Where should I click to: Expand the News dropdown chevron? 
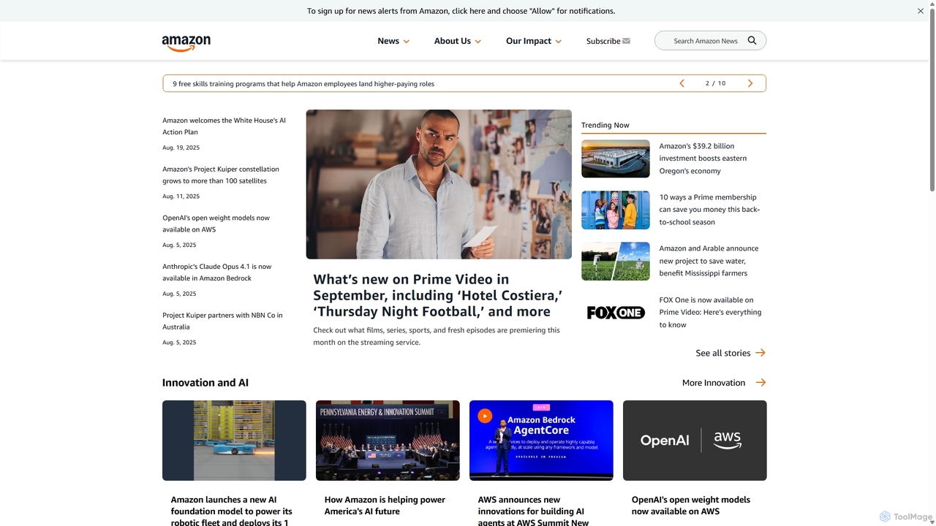point(407,42)
